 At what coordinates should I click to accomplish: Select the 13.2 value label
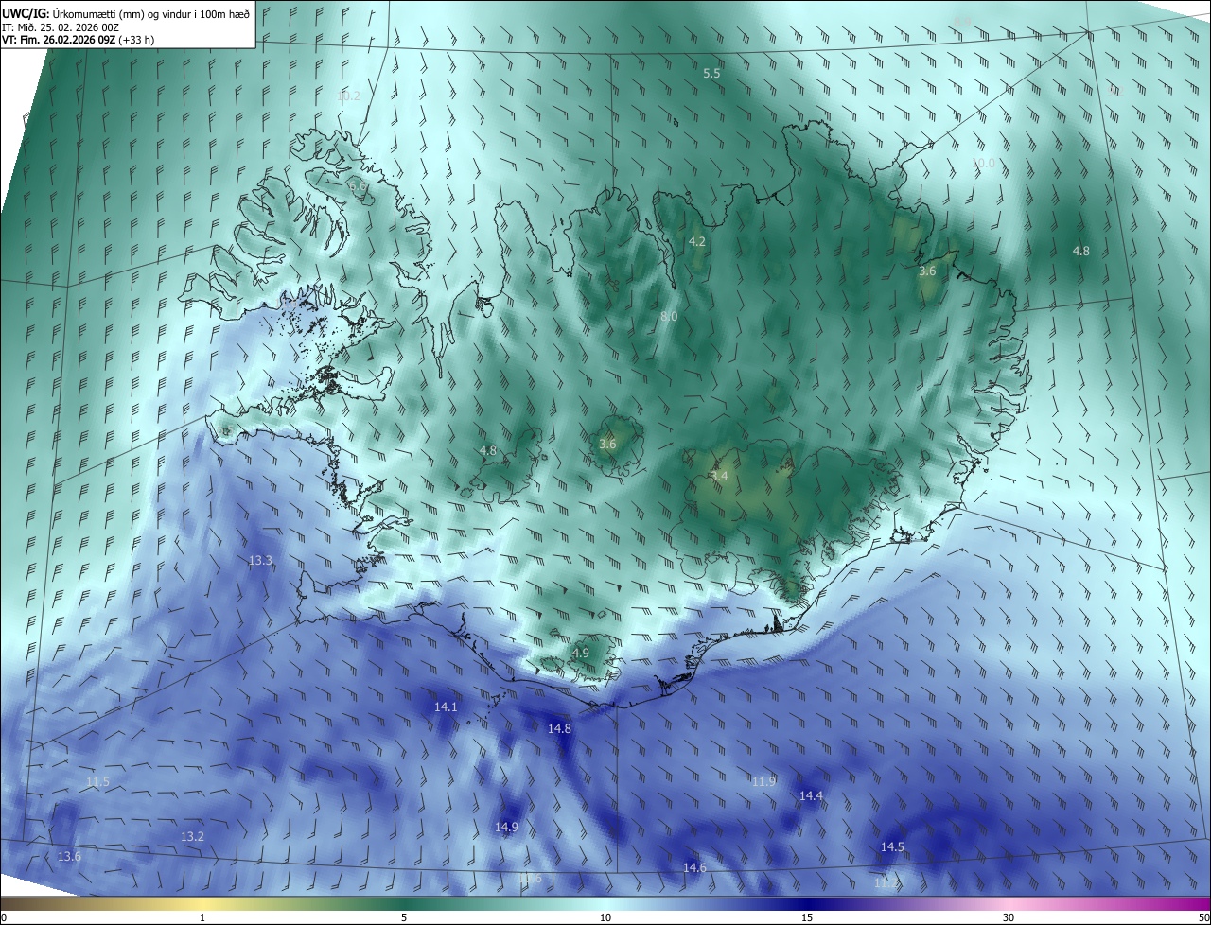pyautogui.click(x=192, y=837)
